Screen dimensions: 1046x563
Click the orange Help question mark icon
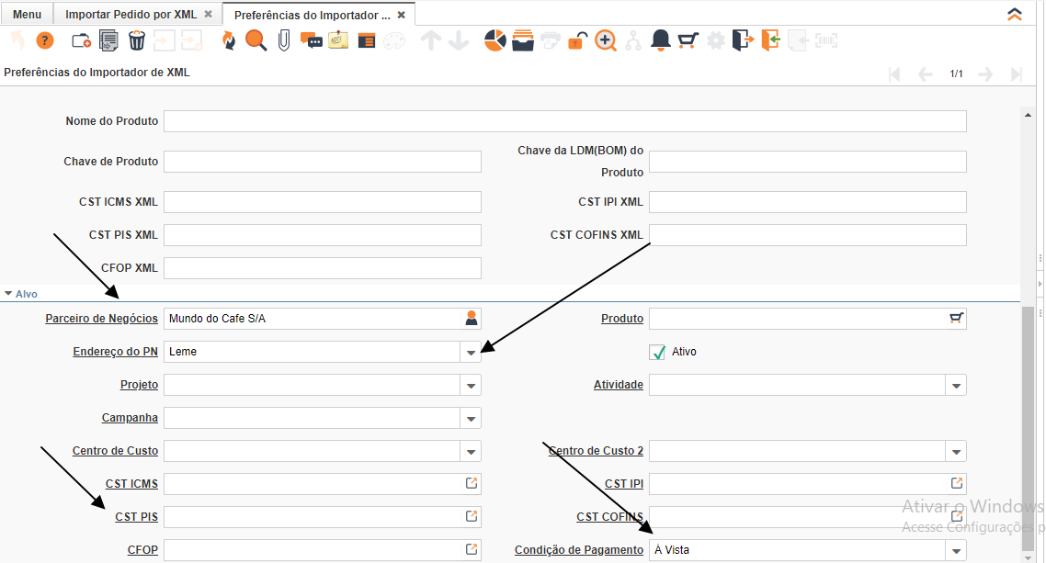45,40
